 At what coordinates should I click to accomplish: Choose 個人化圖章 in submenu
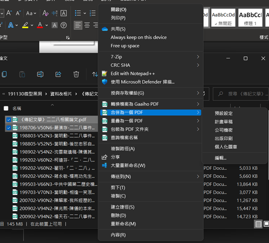pos(235,147)
